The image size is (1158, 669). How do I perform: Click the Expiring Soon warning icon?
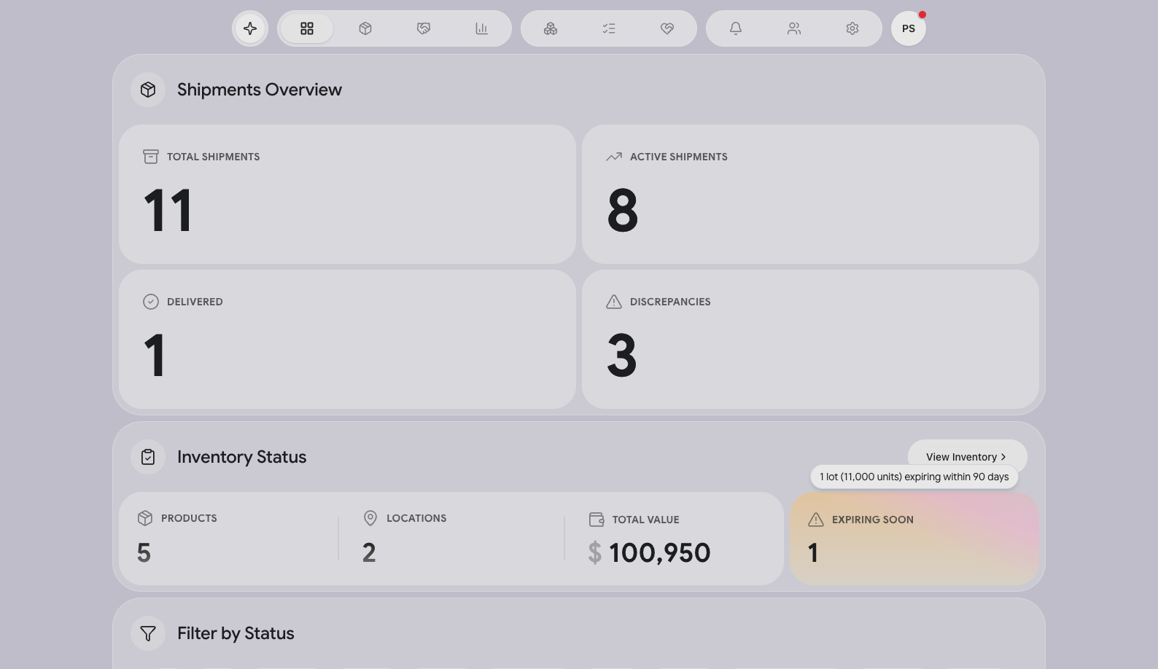tap(816, 520)
